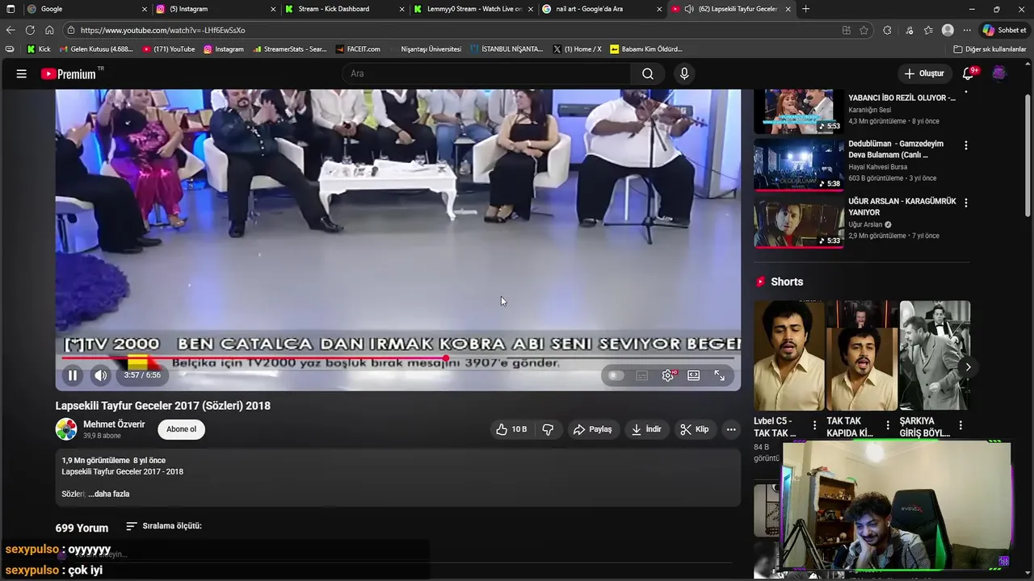This screenshot has width=1034, height=581.
Task: Enter fullscreen mode
Action: pyautogui.click(x=719, y=375)
